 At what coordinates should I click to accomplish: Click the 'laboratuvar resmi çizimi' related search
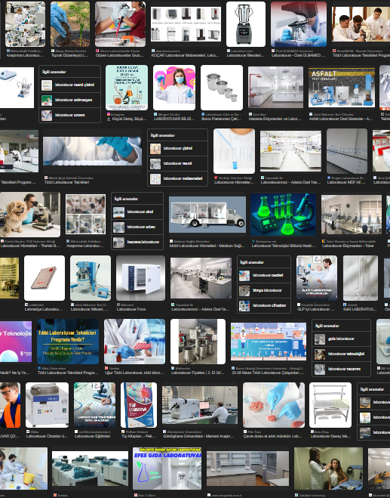[x=69, y=85]
